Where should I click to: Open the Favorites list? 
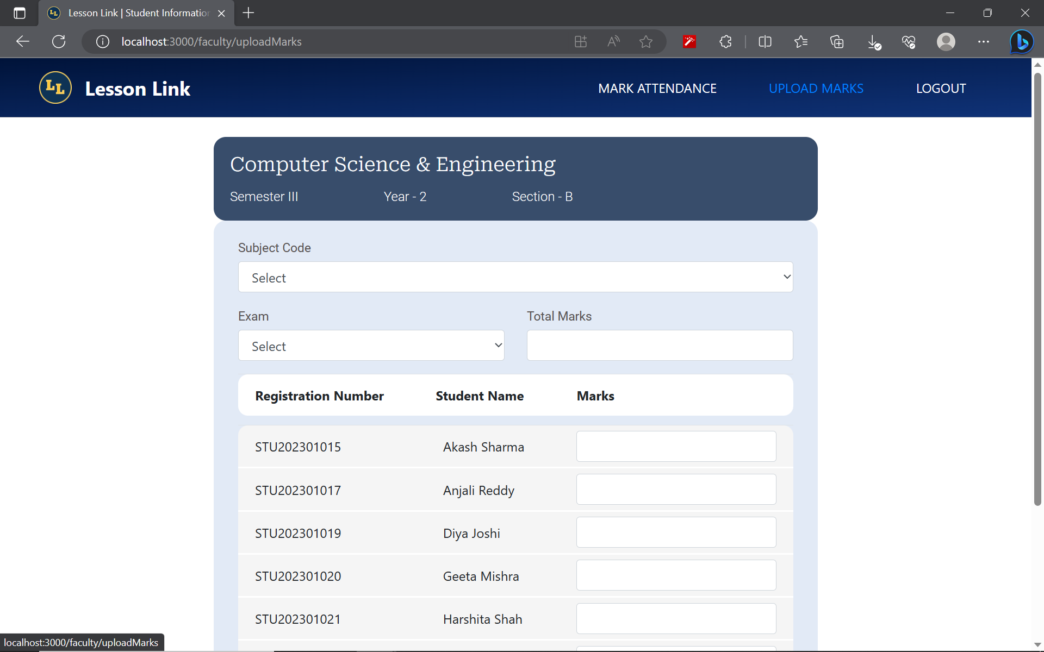[x=800, y=41]
